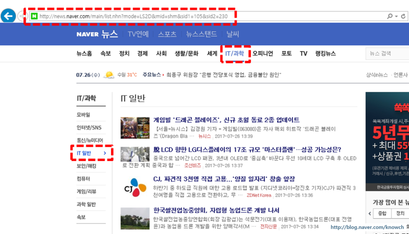Select the 정치 tab in top menu
This screenshot has height=234, width=409.
[x=124, y=54]
